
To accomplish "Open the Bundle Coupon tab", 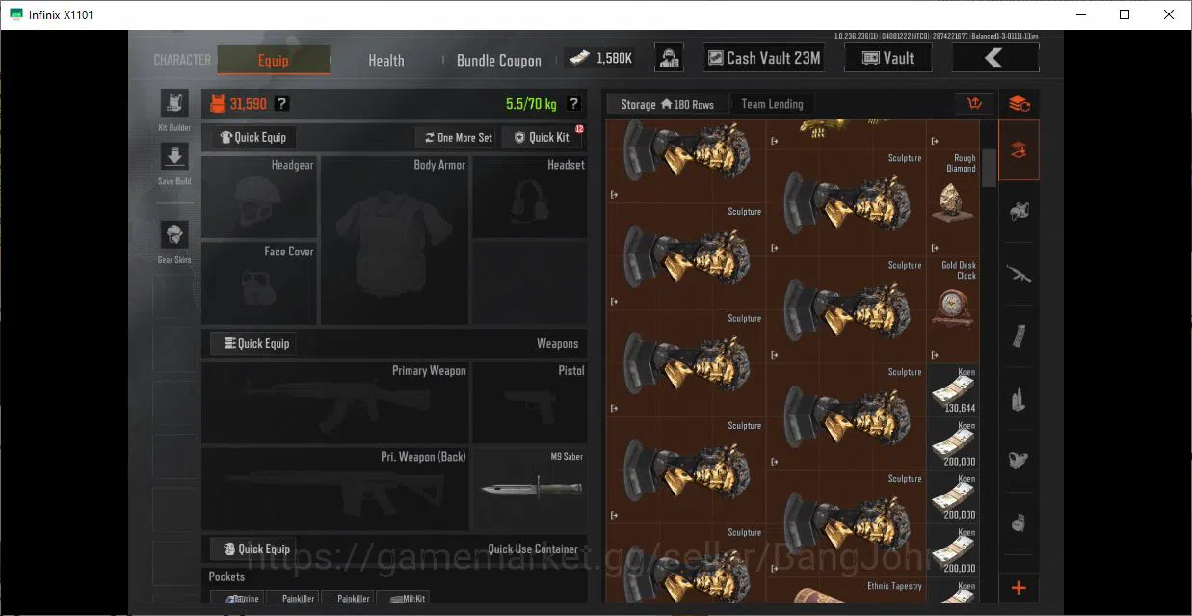I will (x=498, y=60).
